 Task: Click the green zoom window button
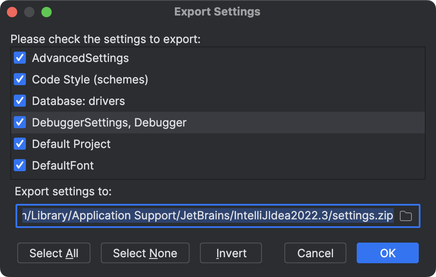point(46,12)
